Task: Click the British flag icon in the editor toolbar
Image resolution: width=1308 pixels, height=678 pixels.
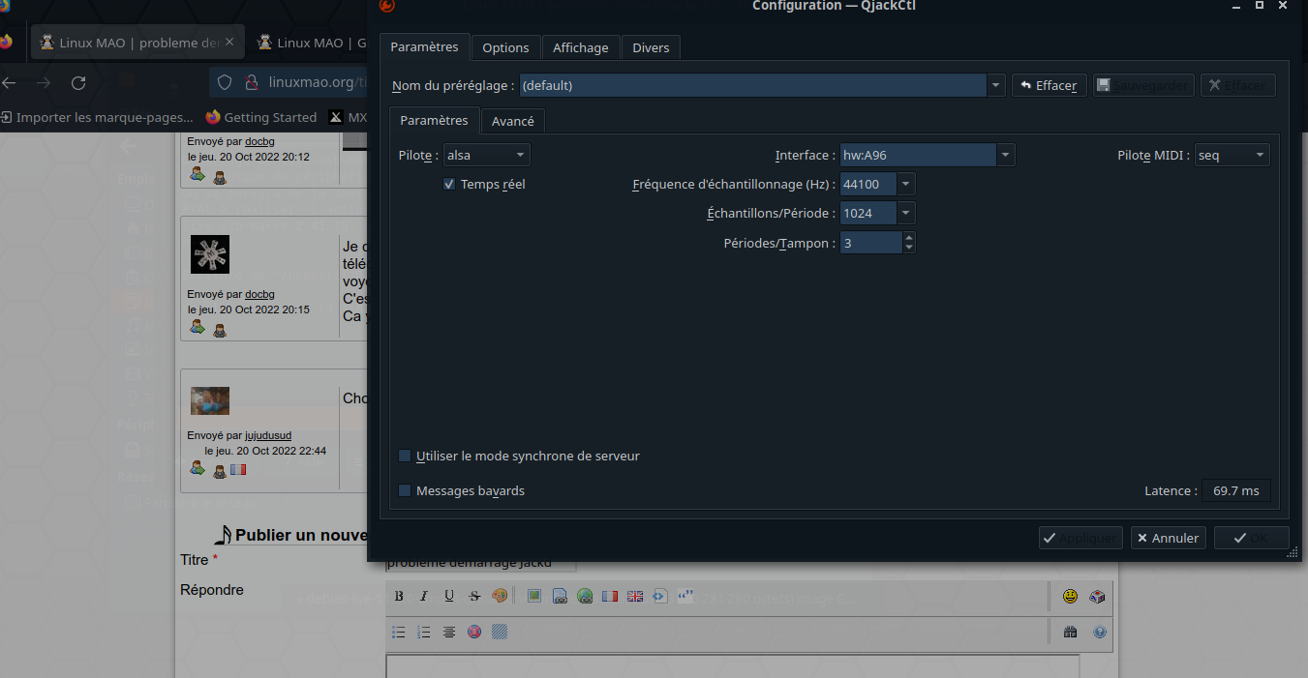Action: pyautogui.click(x=635, y=597)
